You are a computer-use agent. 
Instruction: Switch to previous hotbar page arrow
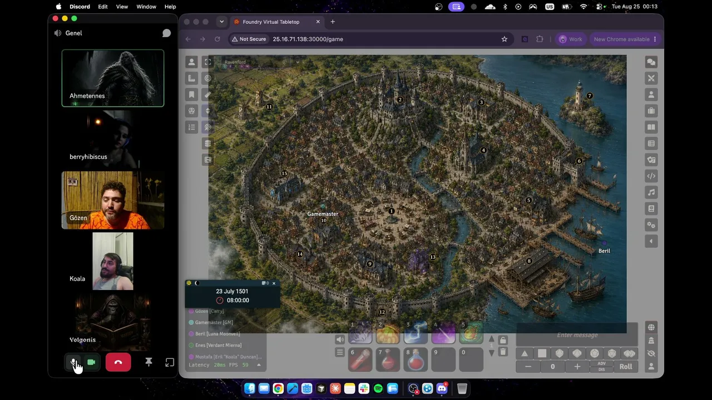[x=491, y=338]
